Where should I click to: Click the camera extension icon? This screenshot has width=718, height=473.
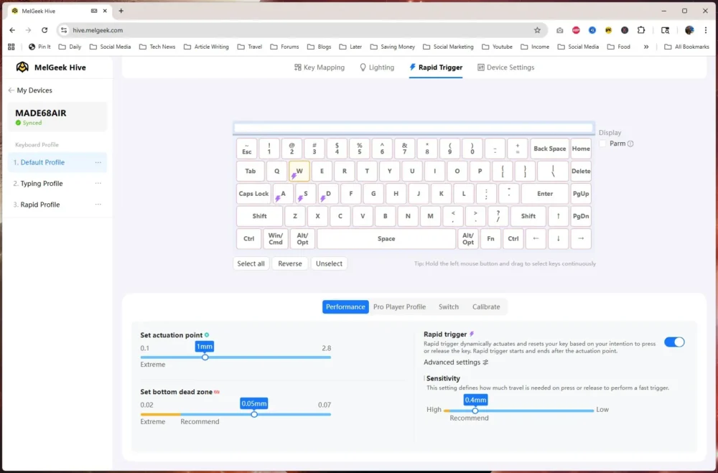(559, 30)
